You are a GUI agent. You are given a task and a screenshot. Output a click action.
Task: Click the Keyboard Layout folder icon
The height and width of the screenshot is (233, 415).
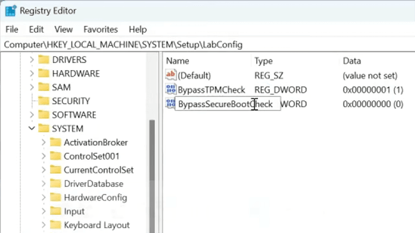56,225
